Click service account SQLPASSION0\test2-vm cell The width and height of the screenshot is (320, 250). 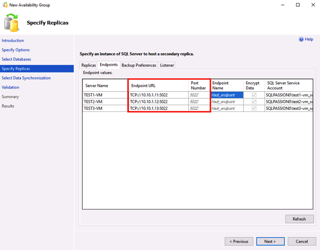coord(289,102)
